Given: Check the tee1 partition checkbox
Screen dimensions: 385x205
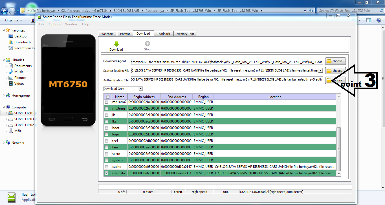Looking at the screenshot, I should pyautogui.click(x=107, y=141).
